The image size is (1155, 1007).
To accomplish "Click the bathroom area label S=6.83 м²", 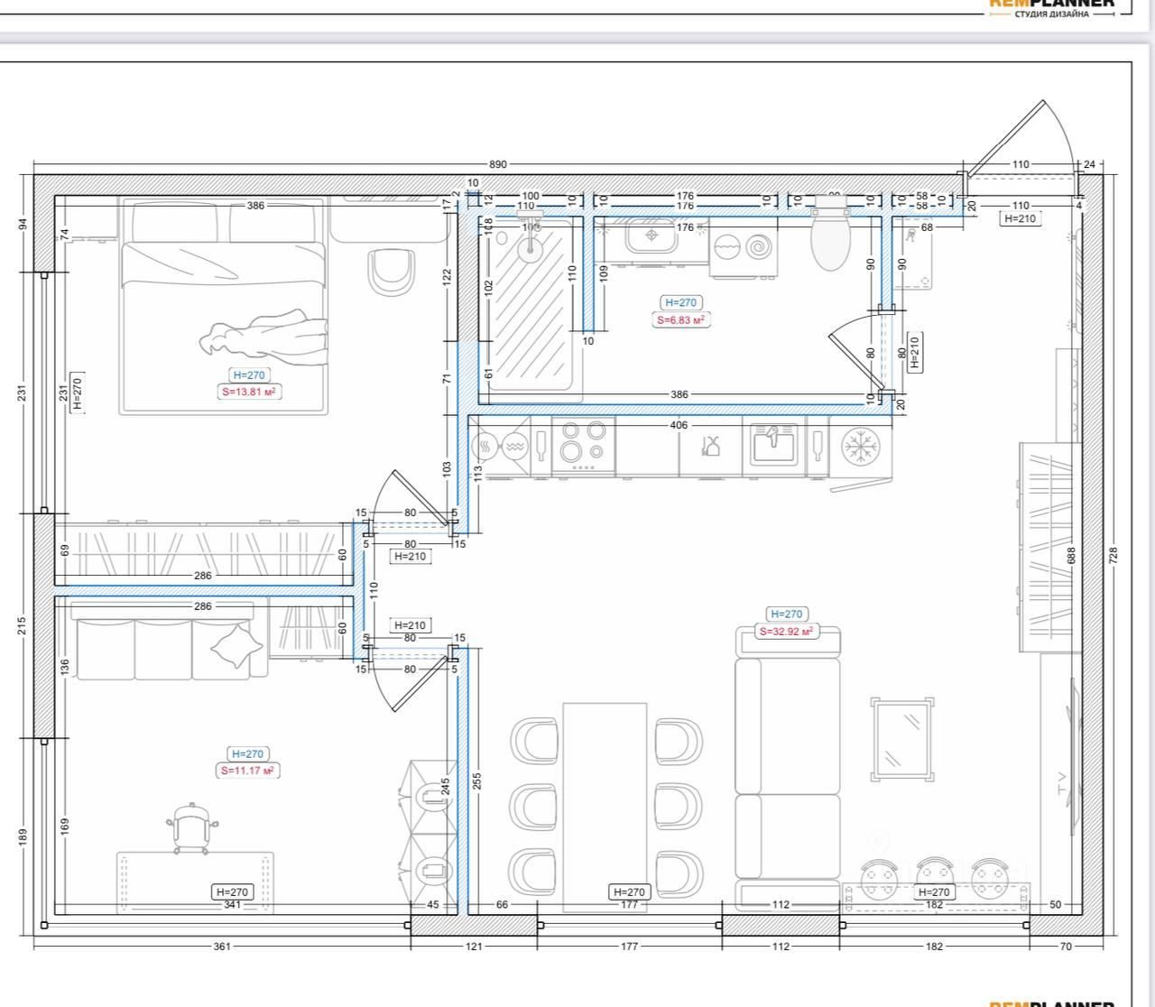I will click(x=680, y=319).
